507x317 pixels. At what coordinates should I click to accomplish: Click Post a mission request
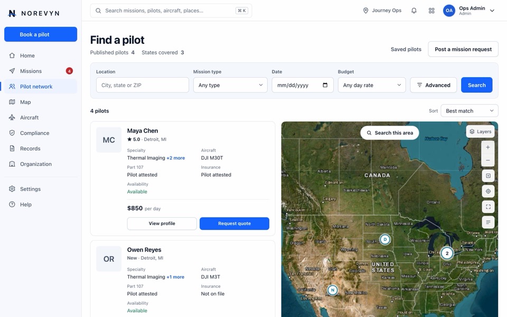pyautogui.click(x=463, y=49)
